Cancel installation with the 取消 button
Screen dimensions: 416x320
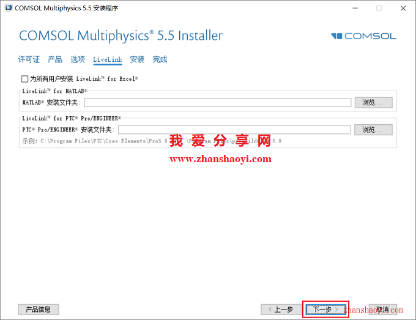tap(382, 310)
